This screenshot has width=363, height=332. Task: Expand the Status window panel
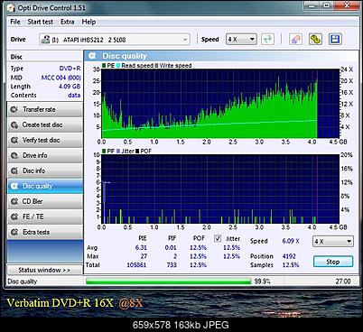coord(44,270)
